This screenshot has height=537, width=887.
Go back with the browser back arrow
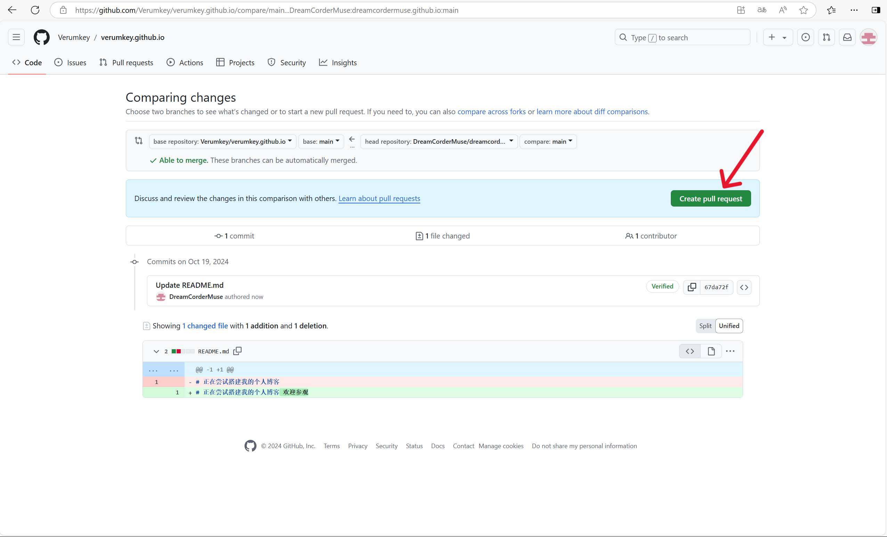[12, 10]
